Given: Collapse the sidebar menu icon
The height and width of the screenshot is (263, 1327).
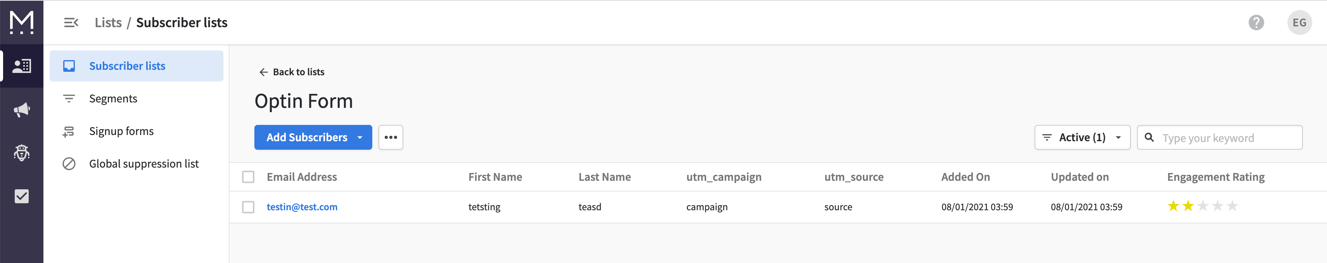Looking at the screenshot, I should pos(71,22).
